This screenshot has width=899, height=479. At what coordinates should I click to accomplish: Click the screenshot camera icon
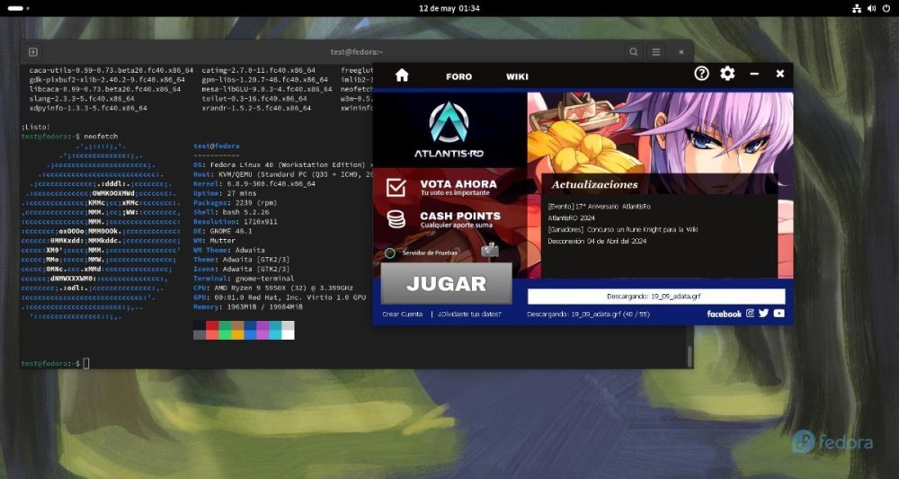coord(489,251)
